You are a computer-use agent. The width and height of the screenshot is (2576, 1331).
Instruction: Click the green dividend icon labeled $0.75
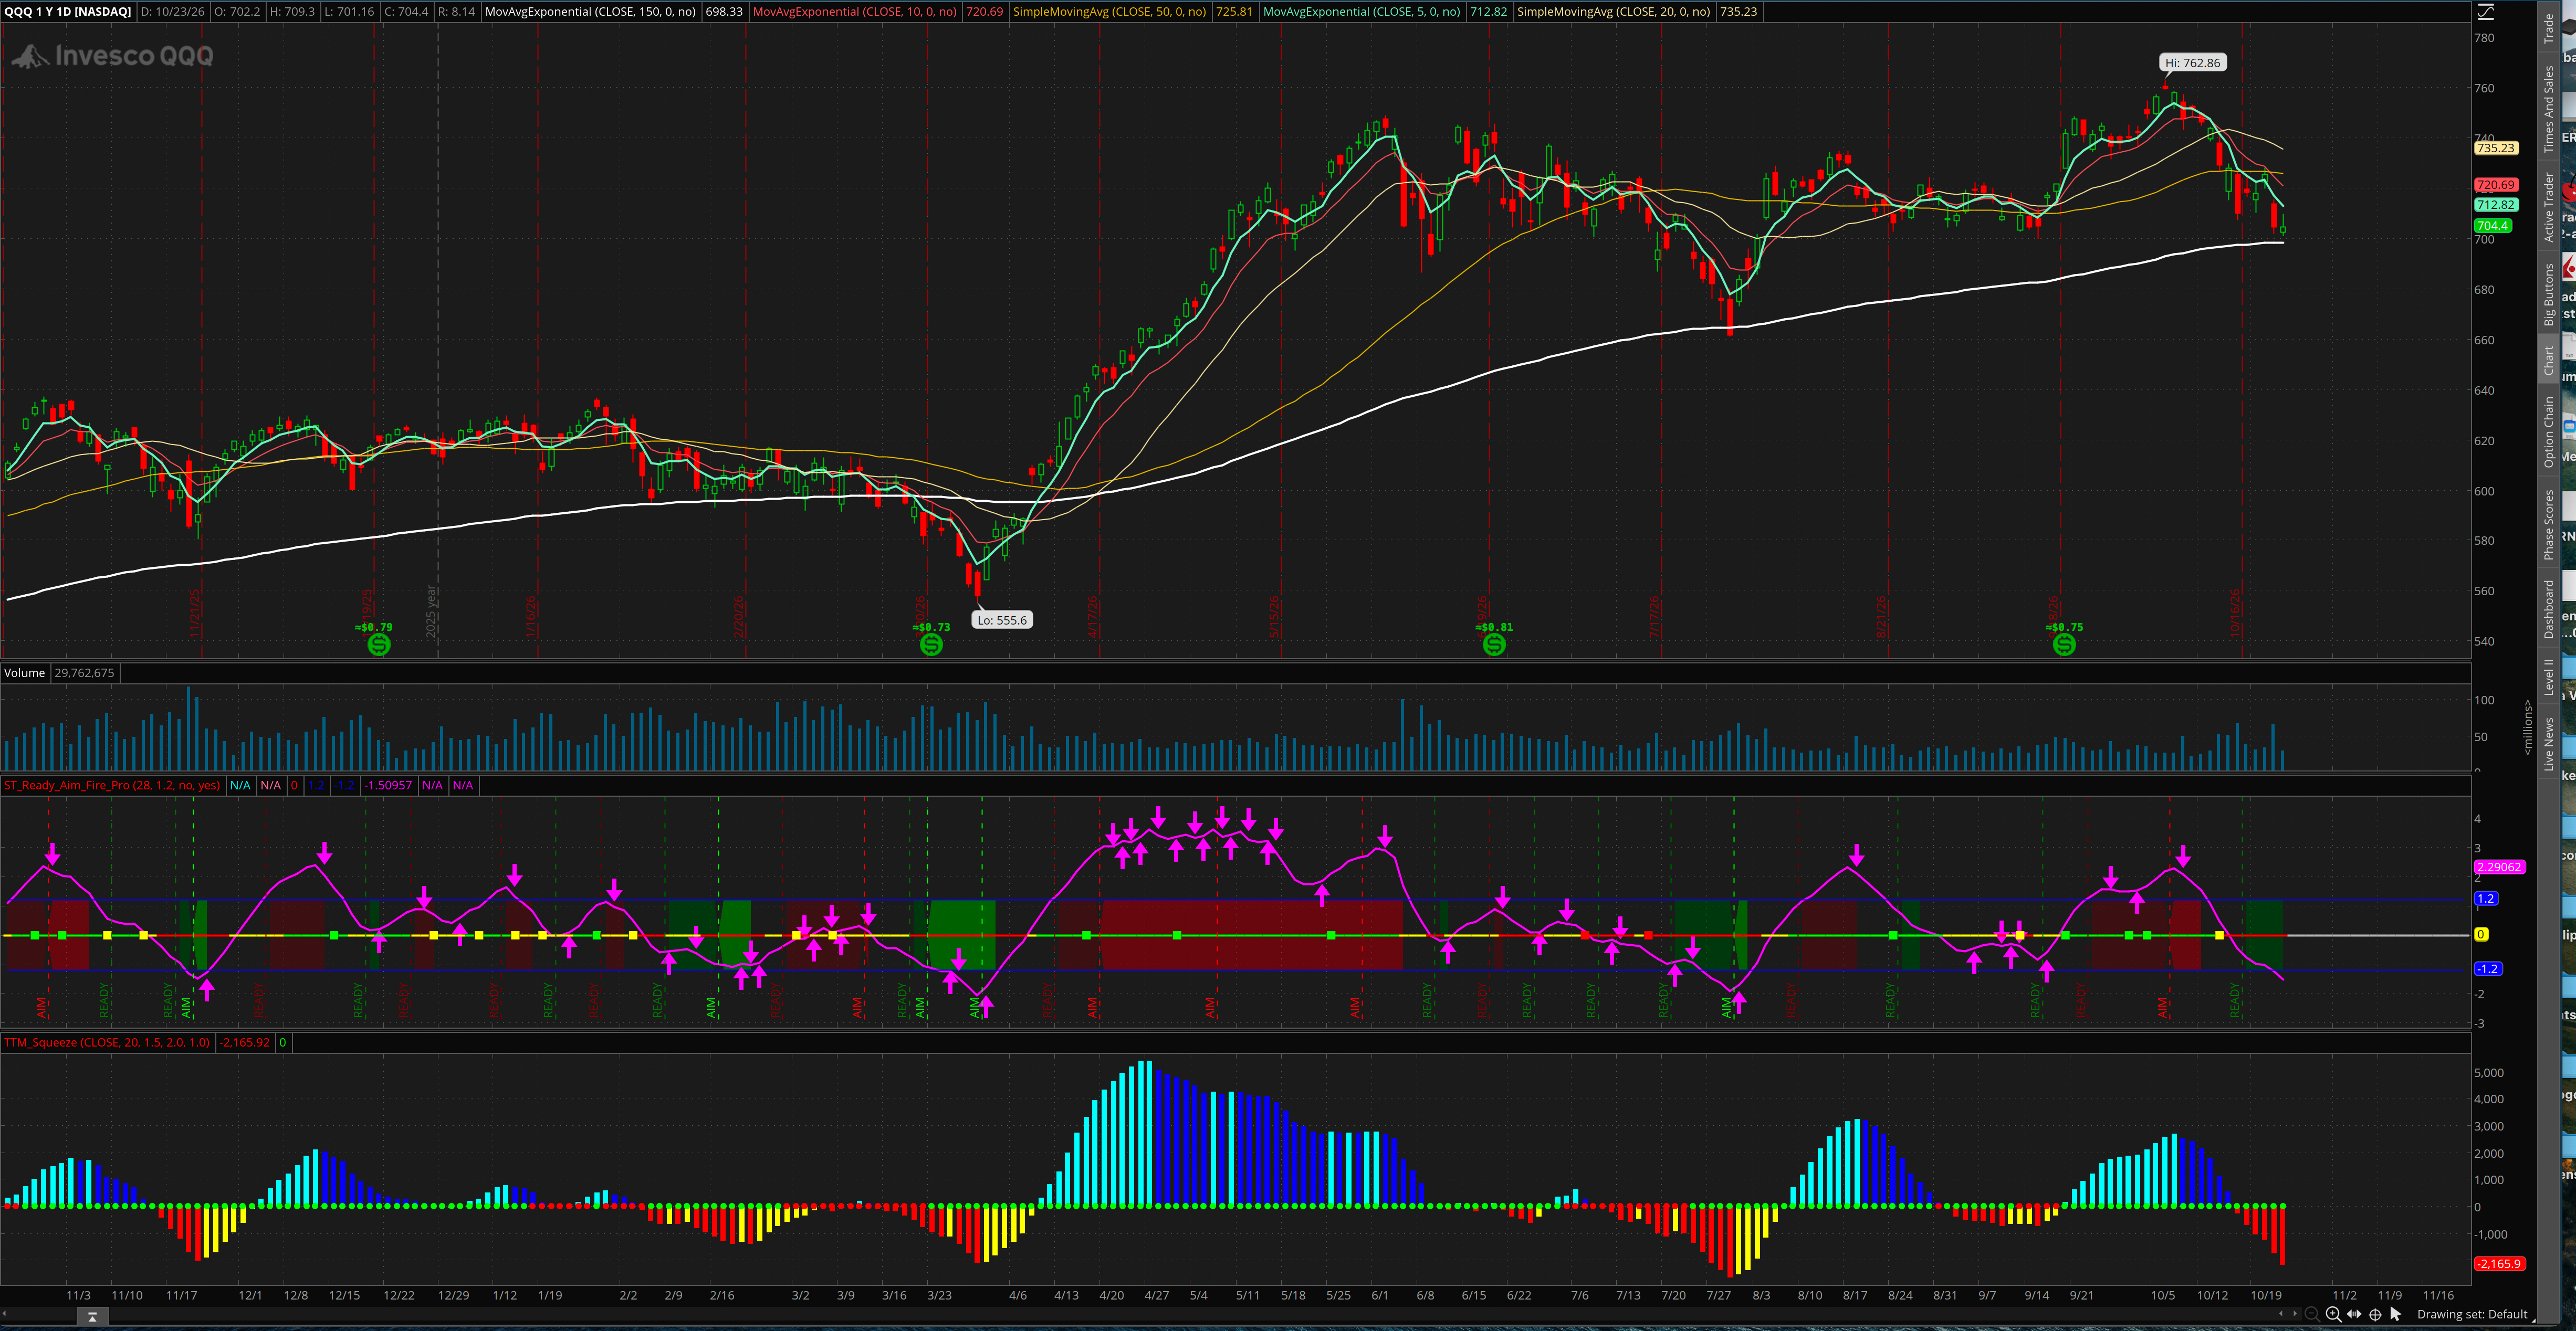point(2064,645)
